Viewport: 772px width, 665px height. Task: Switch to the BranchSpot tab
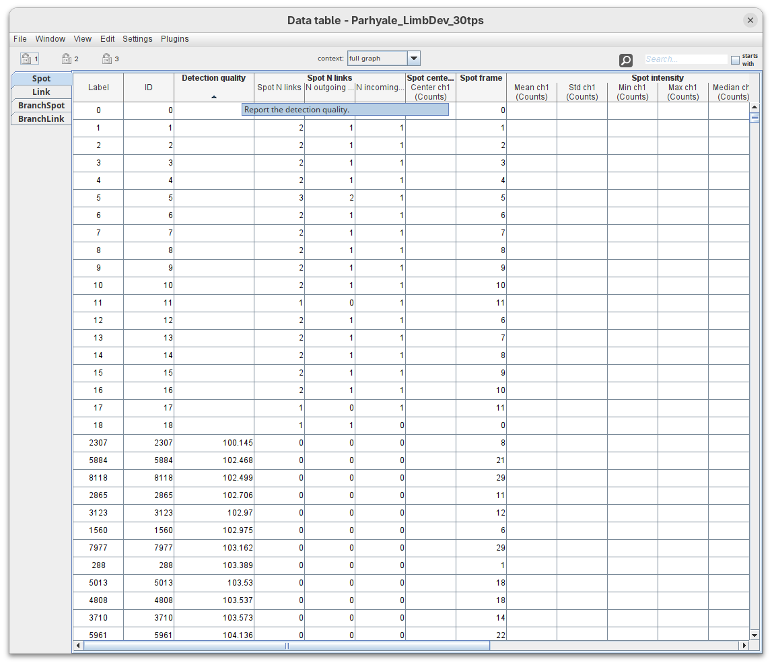pyautogui.click(x=42, y=106)
